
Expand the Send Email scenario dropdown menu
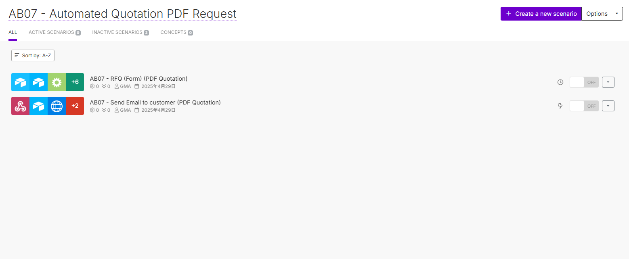(x=608, y=106)
